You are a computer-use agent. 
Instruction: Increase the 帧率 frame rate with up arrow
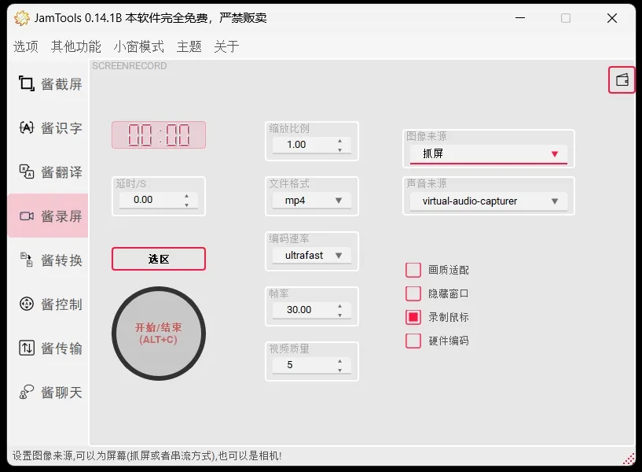pyautogui.click(x=339, y=306)
